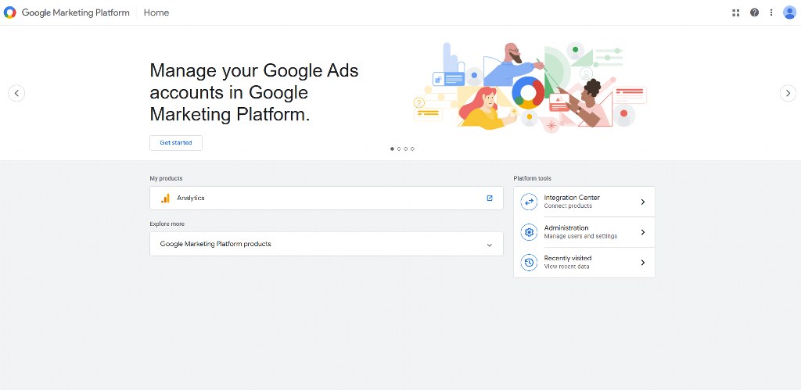Click the "View recent data" subtitle
Viewport: 801px width, 390px height.
[x=566, y=267]
